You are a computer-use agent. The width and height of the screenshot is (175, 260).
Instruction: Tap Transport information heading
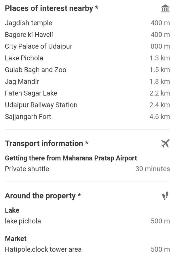coord(47,143)
